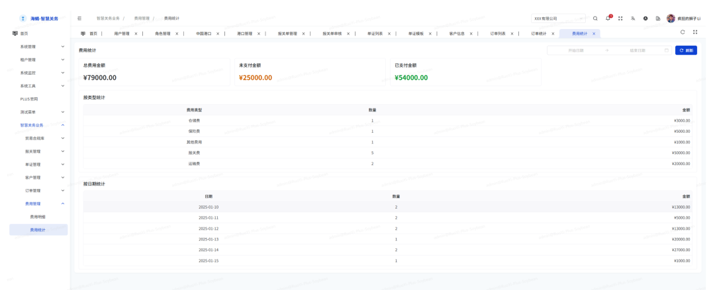The width and height of the screenshot is (715, 290).
Task: Click the 金额 header in 按类型统计 table
Action: point(686,110)
